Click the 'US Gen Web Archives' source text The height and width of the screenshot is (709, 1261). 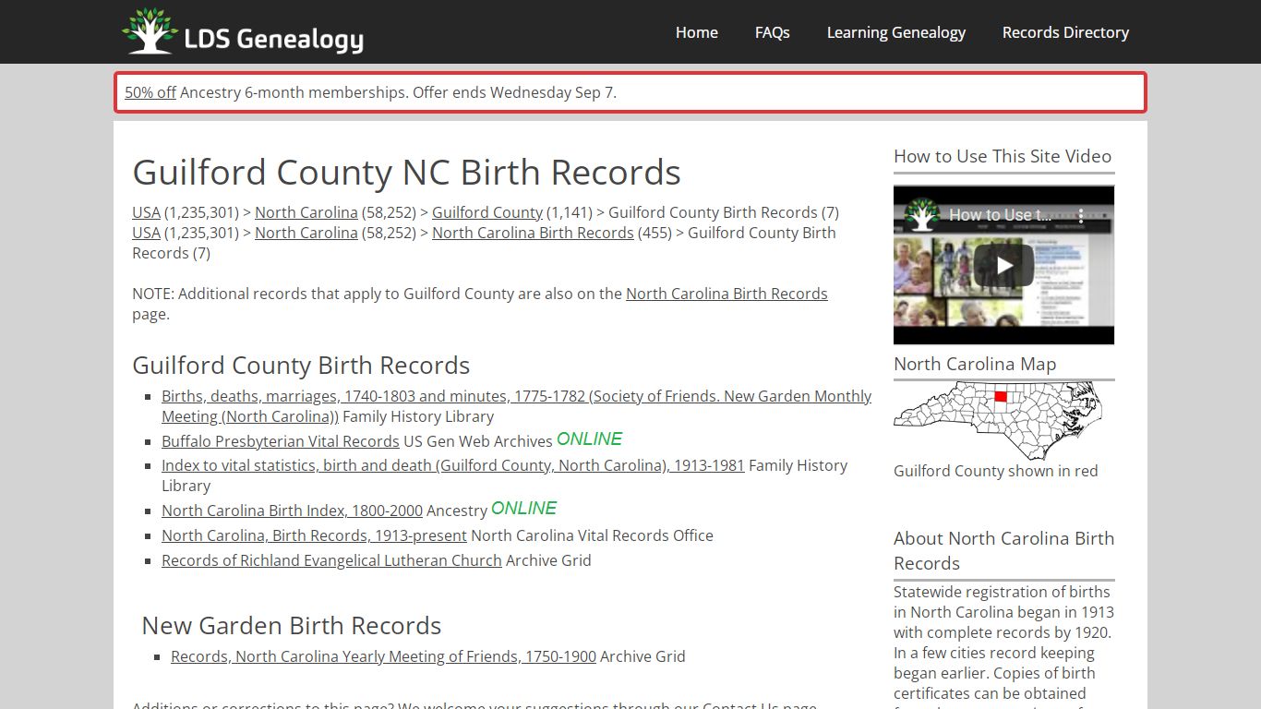tap(478, 441)
